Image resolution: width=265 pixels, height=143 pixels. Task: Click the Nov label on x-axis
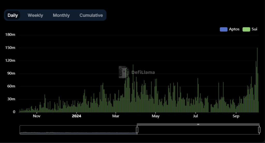pyautogui.click(x=36, y=116)
